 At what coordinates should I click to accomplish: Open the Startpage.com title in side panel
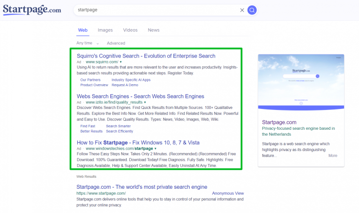tap(279, 122)
